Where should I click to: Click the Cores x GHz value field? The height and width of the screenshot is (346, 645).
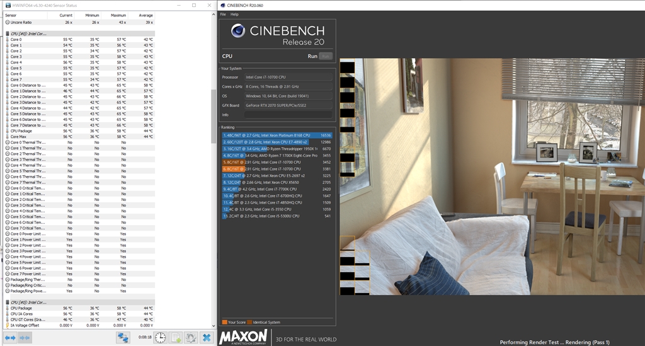pos(288,86)
